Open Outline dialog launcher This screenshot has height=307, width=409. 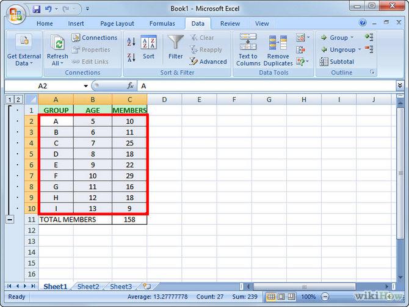[372, 72]
